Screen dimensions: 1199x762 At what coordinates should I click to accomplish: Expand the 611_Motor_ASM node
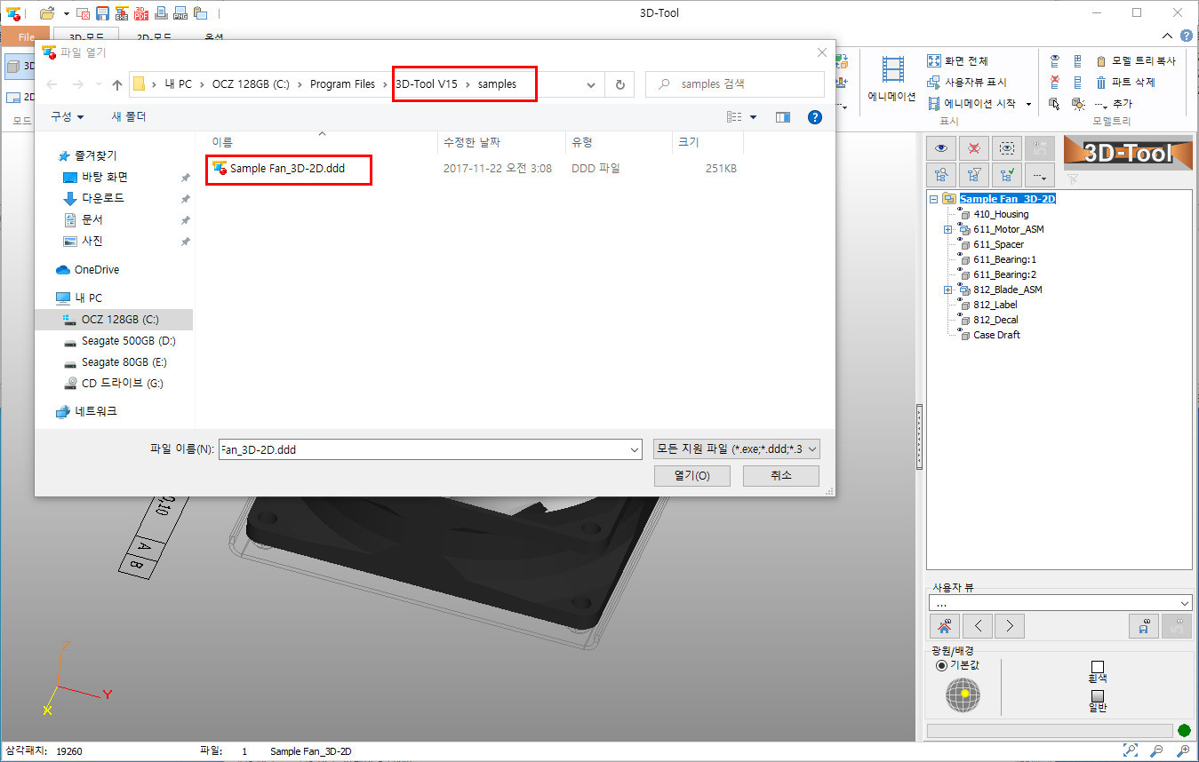[948, 229]
